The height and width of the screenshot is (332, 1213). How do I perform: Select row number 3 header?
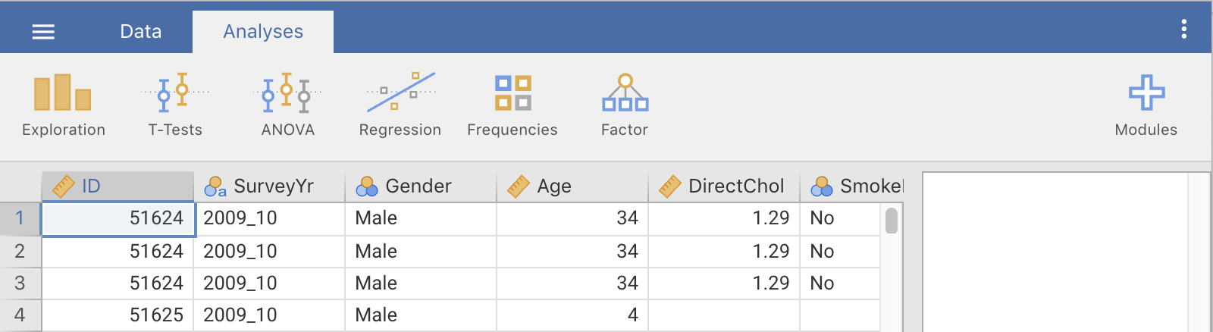pos(20,283)
